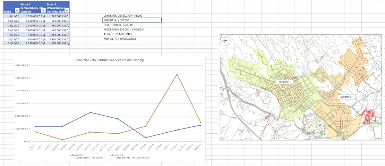Click the 6.000.000 C.G./L vertical axis label
Screen dimensions: 385x166
click(23, 65)
